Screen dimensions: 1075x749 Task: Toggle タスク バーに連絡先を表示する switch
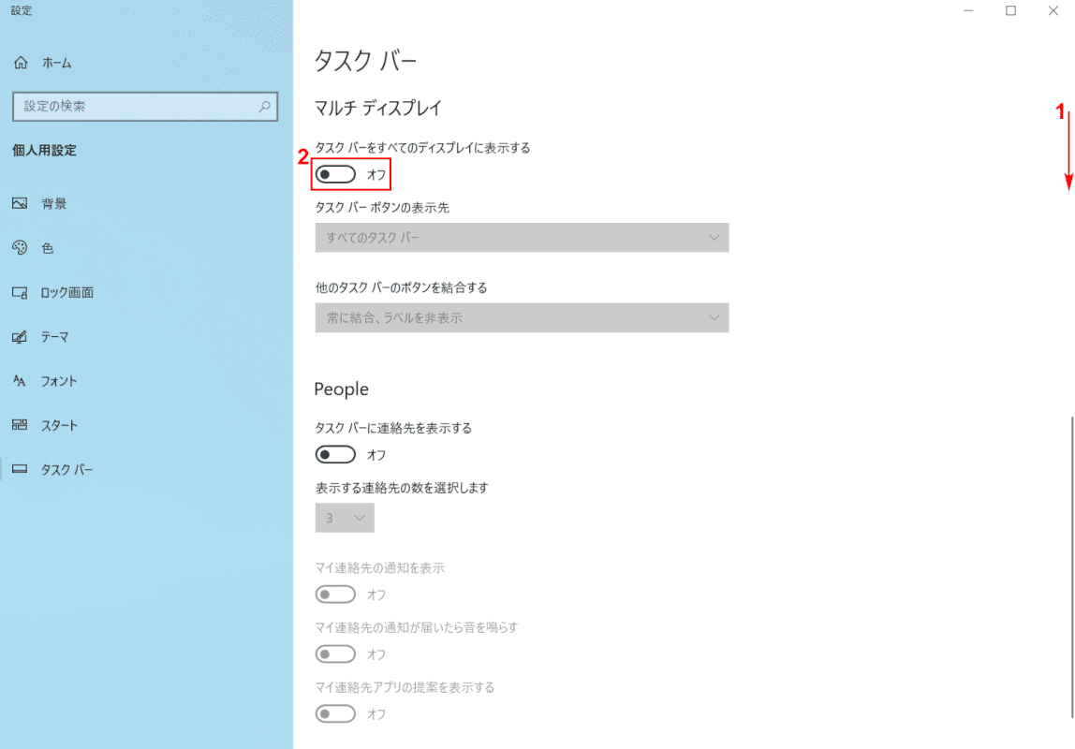click(335, 454)
